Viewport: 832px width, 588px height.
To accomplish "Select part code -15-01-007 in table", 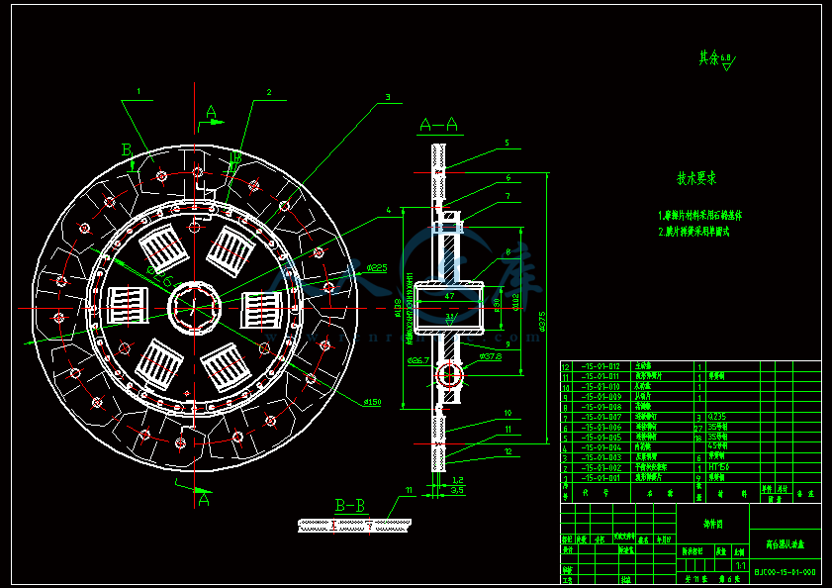I will (601, 417).
